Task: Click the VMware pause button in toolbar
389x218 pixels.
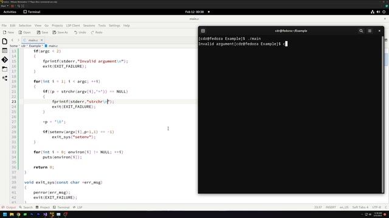Action: pyautogui.click(x=12, y=6)
